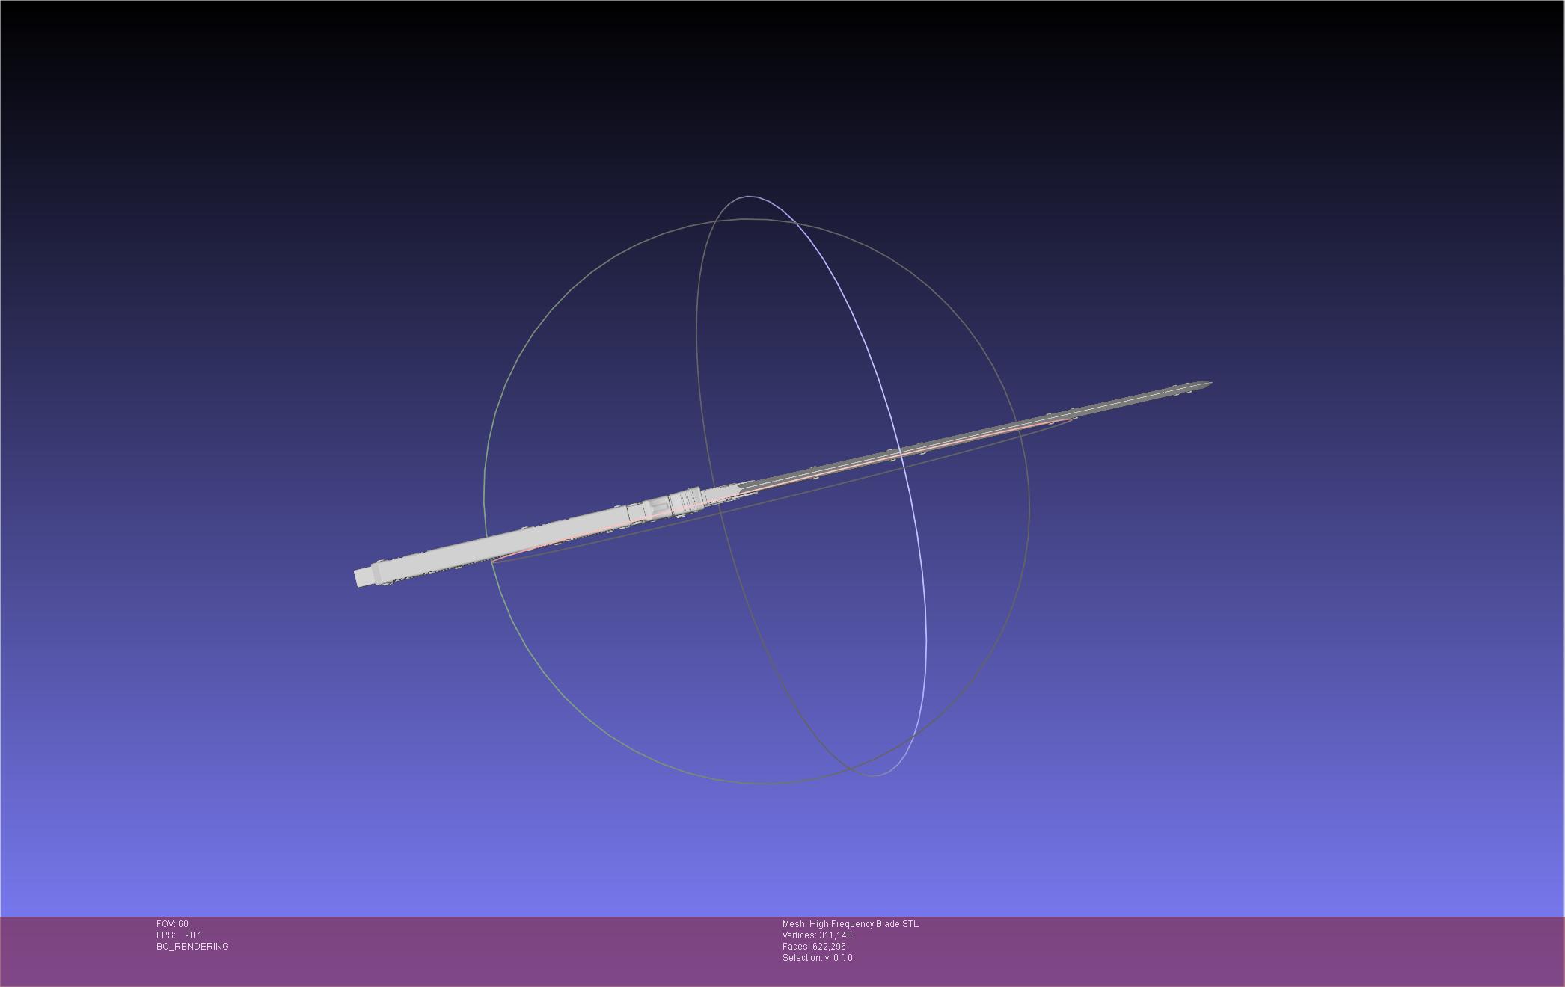Viewport: 1565px width, 987px height.
Task: Click the FPS 90.1 readout
Action: [179, 935]
